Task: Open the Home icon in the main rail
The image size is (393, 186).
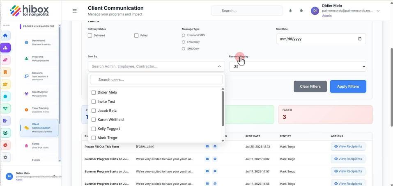Action: tap(5, 36)
